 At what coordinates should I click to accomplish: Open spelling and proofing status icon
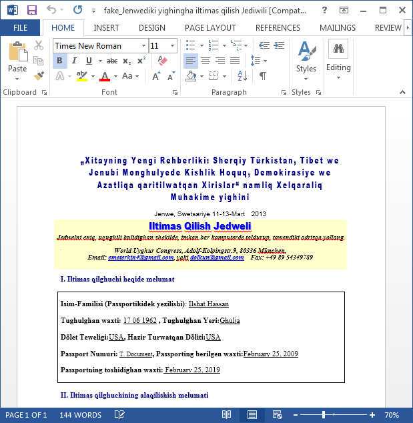point(119,414)
